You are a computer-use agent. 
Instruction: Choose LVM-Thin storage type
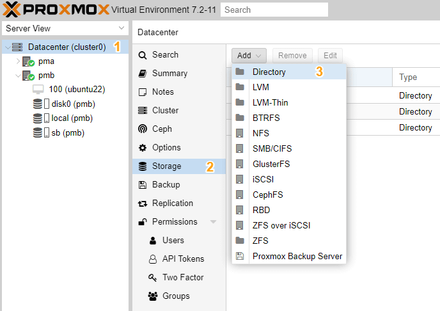(x=289, y=102)
